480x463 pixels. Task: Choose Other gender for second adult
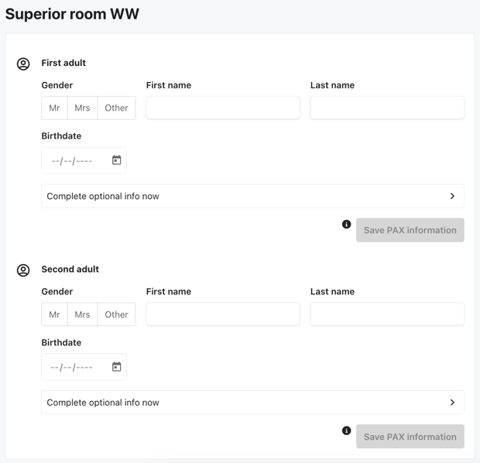116,314
